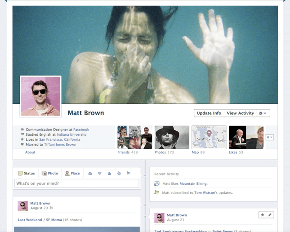Open the Facebook employer link

(x=81, y=129)
